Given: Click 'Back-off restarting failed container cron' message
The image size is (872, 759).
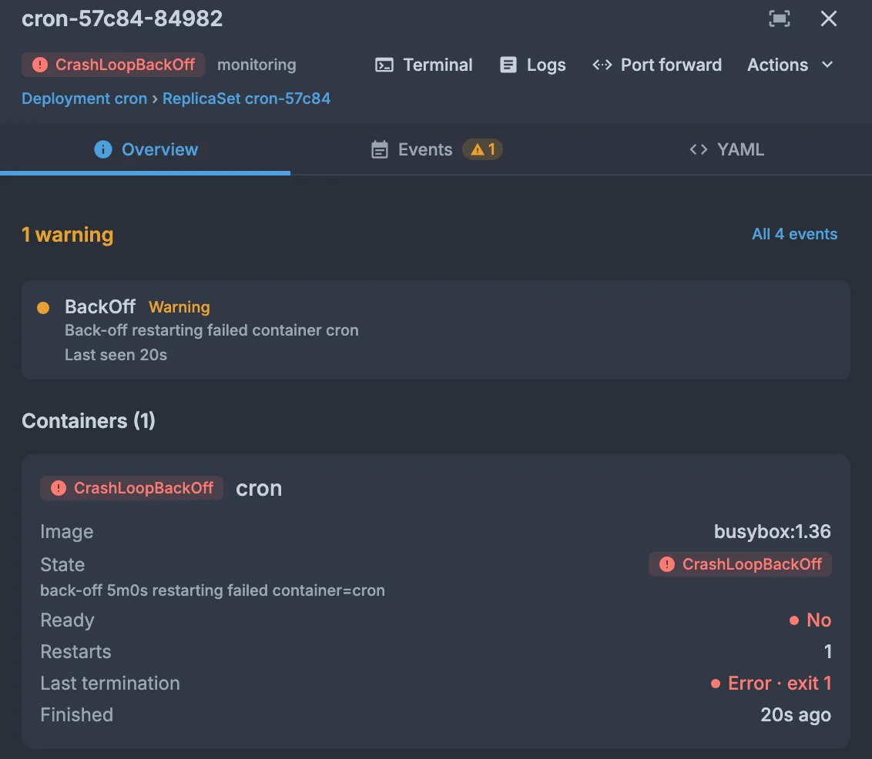Looking at the screenshot, I should point(211,330).
